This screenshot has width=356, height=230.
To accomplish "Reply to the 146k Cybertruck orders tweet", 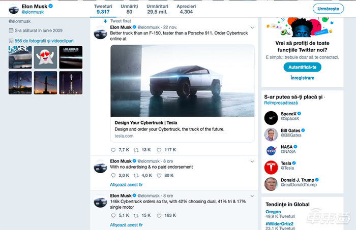I will pos(113,215).
